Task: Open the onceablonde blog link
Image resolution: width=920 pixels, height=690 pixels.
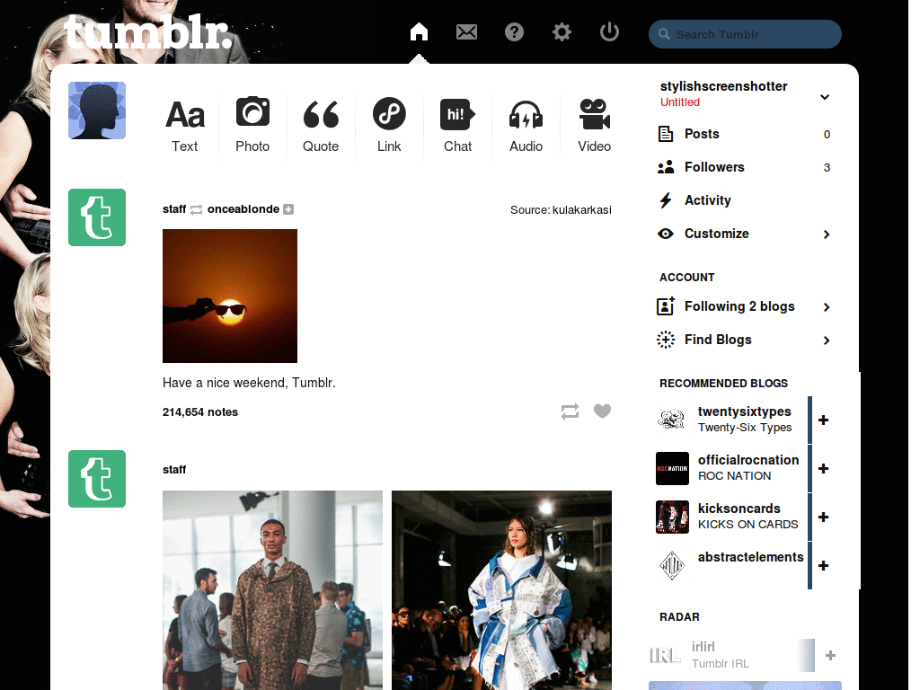Action: pos(243,209)
